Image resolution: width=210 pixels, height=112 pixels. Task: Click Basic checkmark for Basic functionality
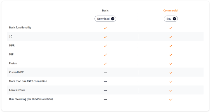pos(105,28)
